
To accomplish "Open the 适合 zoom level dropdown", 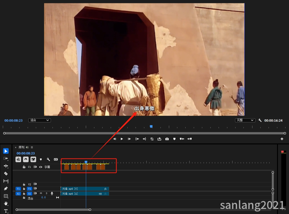I will (40, 120).
